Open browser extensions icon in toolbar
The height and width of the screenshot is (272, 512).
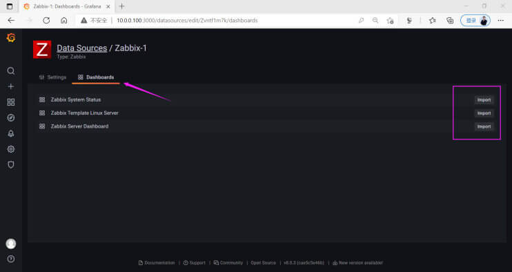tap(409, 20)
